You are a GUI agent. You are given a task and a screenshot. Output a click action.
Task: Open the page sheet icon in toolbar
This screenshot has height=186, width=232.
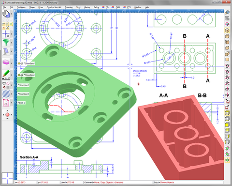pyautogui.click(x=6, y=103)
